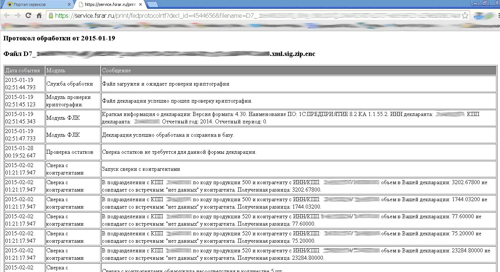This screenshot has width=500, height=272.
Task: Click the file name ending .xml.sig.zip.enc
Action: pyautogui.click(x=159, y=54)
